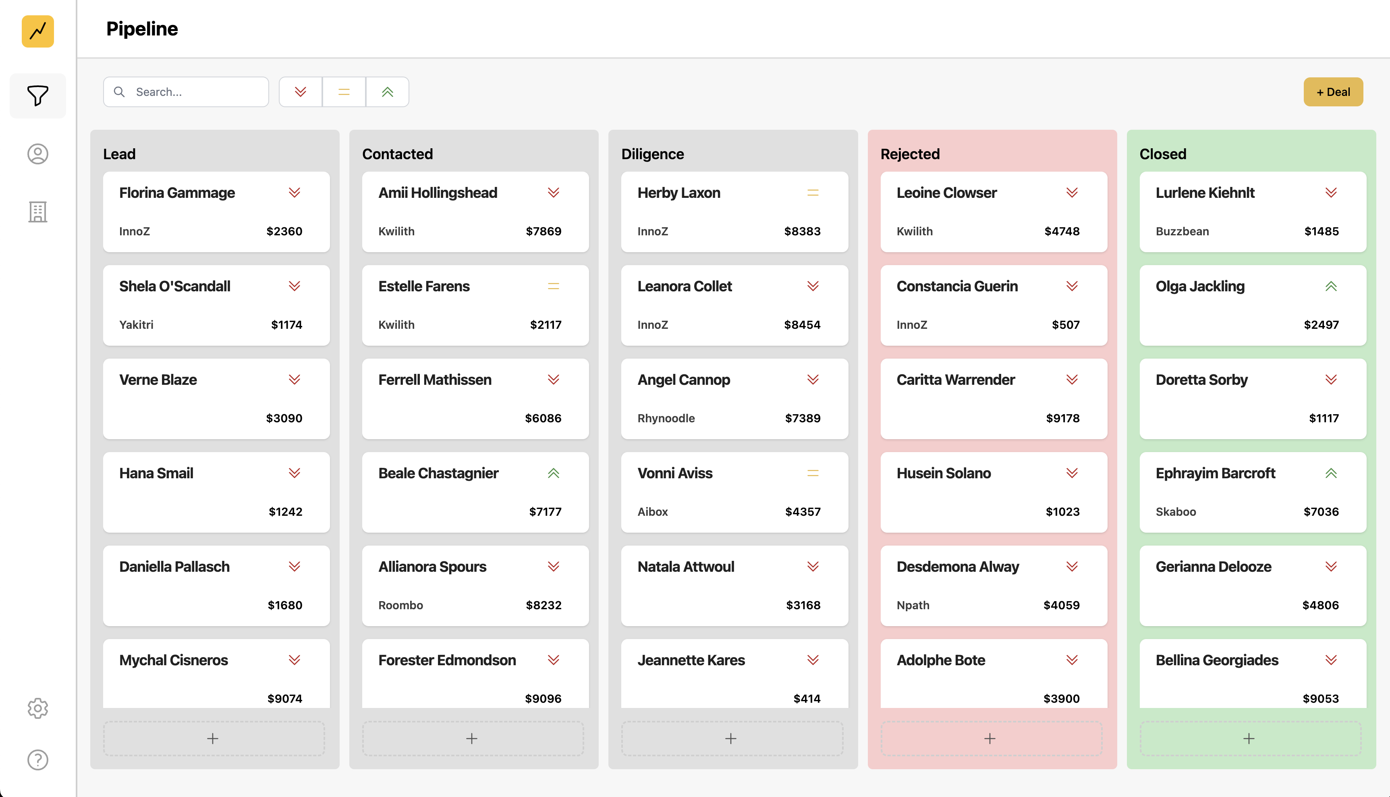Screen dimensions: 1390x797
Task: Click Buzzbean company on Lurlene Kiehnlt card
Action: coord(1182,232)
